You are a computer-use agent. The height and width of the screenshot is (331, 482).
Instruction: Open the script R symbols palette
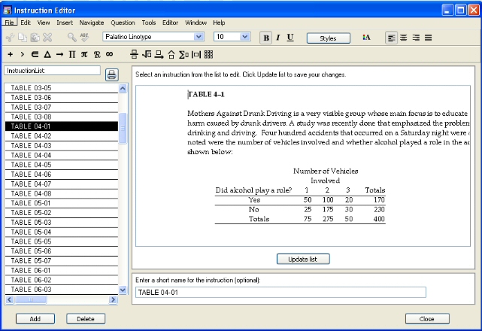(x=97, y=54)
